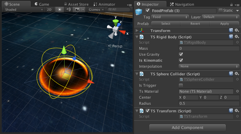Open Interpolation dropdown
This screenshot has width=241, height=134.
click(209, 66)
